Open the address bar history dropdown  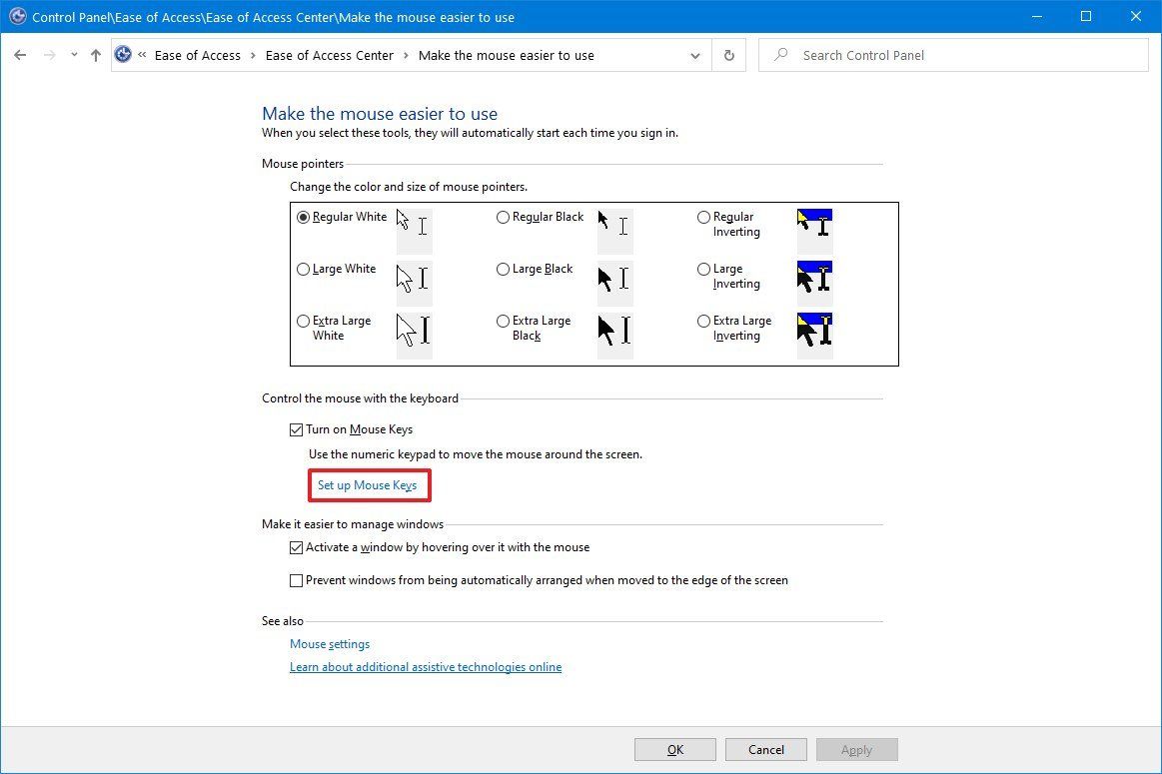pos(695,56)
